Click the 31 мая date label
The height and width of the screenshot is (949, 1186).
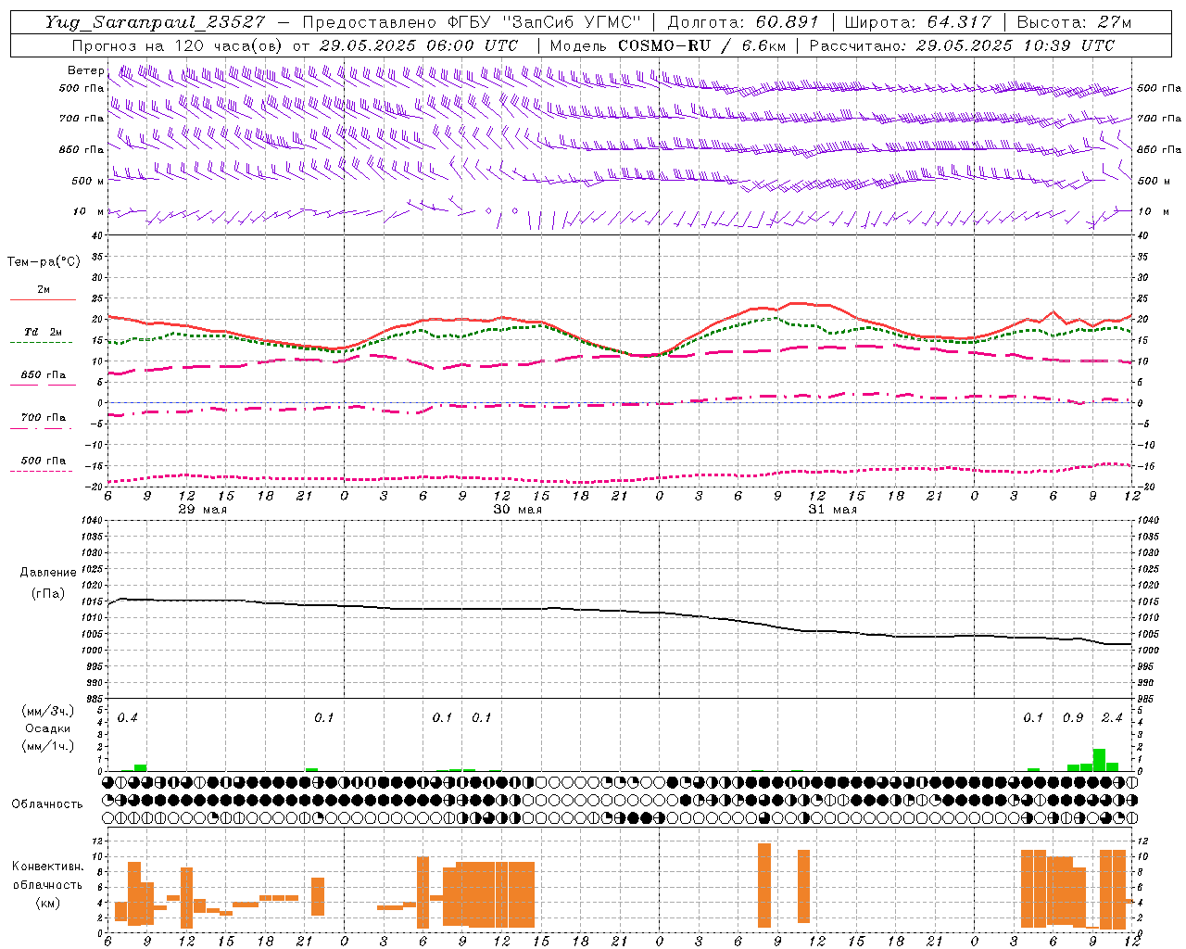pos(832,510)
